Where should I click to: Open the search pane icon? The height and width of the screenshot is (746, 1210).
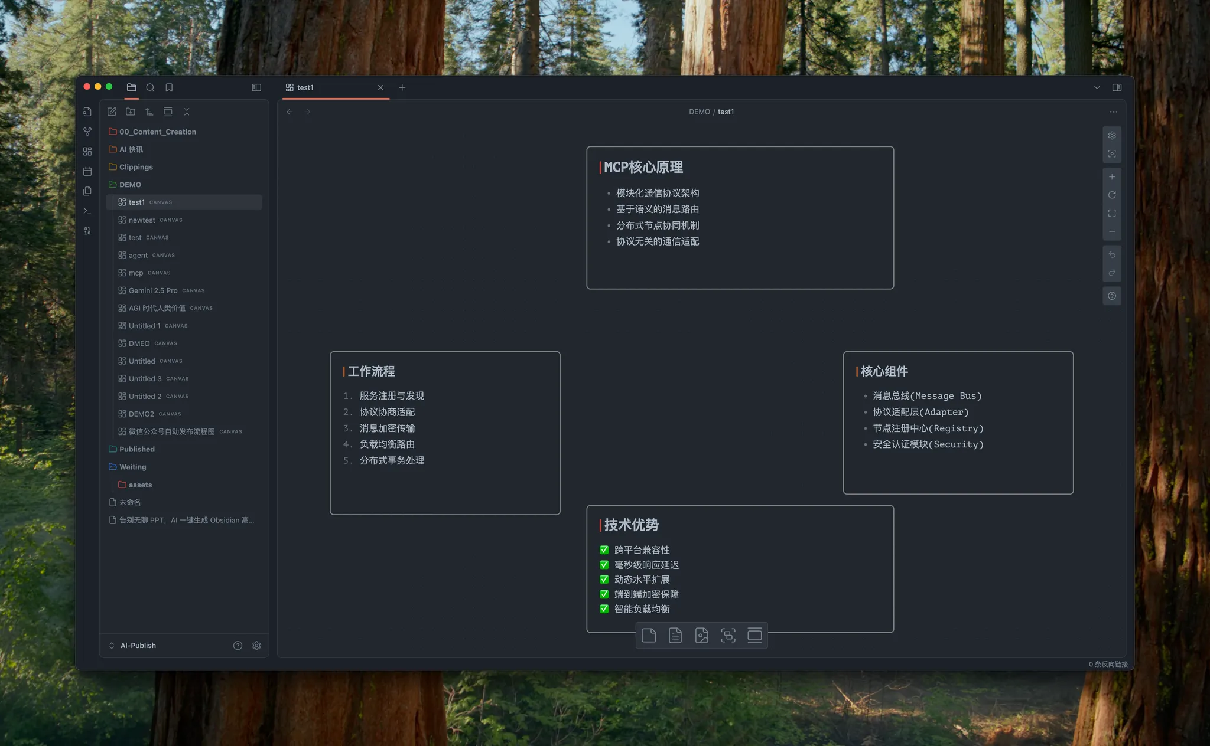coord(150,87)
